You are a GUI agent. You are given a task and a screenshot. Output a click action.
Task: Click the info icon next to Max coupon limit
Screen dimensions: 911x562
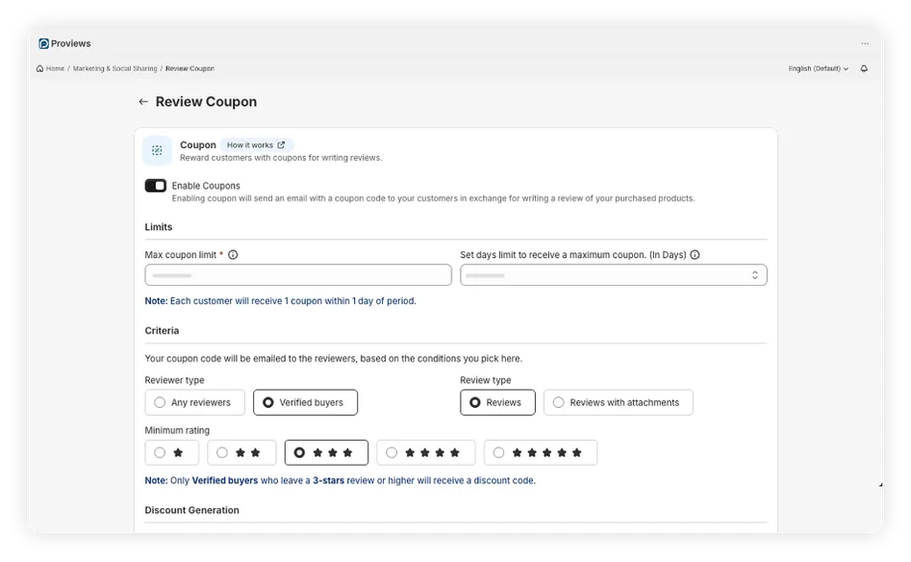[x=233, y=255]
